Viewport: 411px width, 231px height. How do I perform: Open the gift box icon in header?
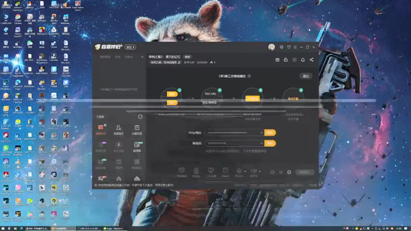click(277, 60)
